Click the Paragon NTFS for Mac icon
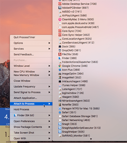This screenshot has width=127, height=143. pos(60,109)
